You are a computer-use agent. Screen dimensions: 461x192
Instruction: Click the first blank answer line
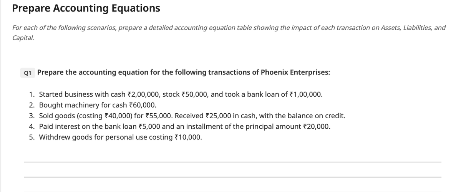(x=232, y=162)
